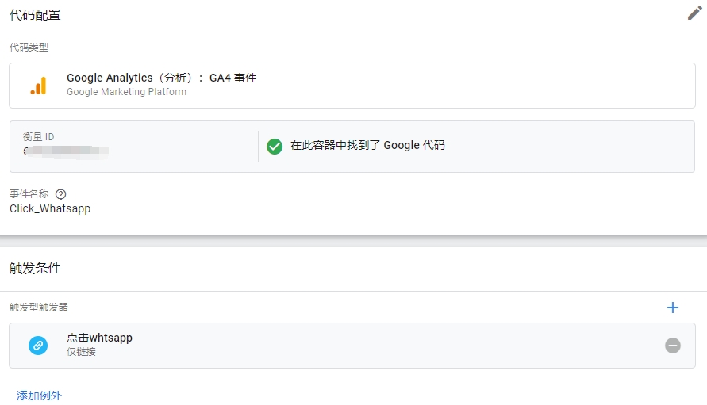
Task: Click the pencil edit icon for tag configuration
Action: point(694,13)
